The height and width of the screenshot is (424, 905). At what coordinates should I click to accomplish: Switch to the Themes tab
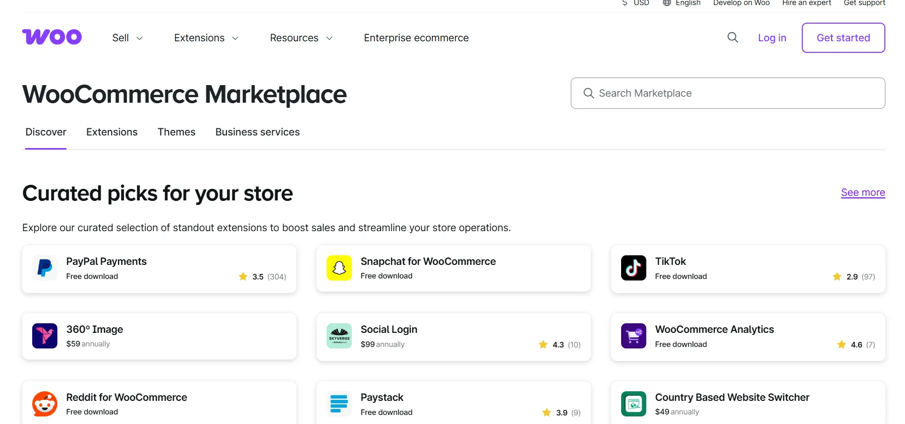coord(176,132)
